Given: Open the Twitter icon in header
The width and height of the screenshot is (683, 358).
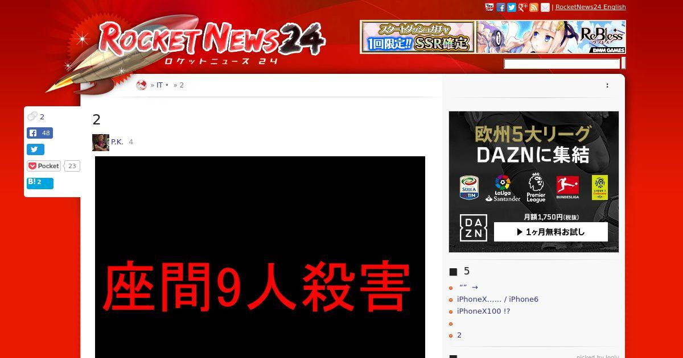Looking at the screenshot, I should (512, 7).
